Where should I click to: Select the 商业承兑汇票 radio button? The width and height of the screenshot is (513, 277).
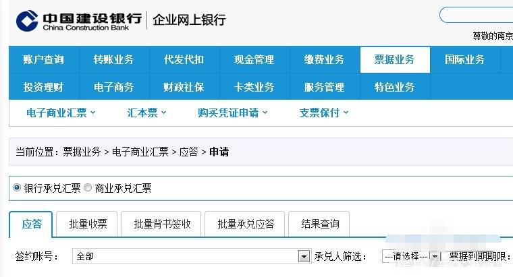point(88,187)
